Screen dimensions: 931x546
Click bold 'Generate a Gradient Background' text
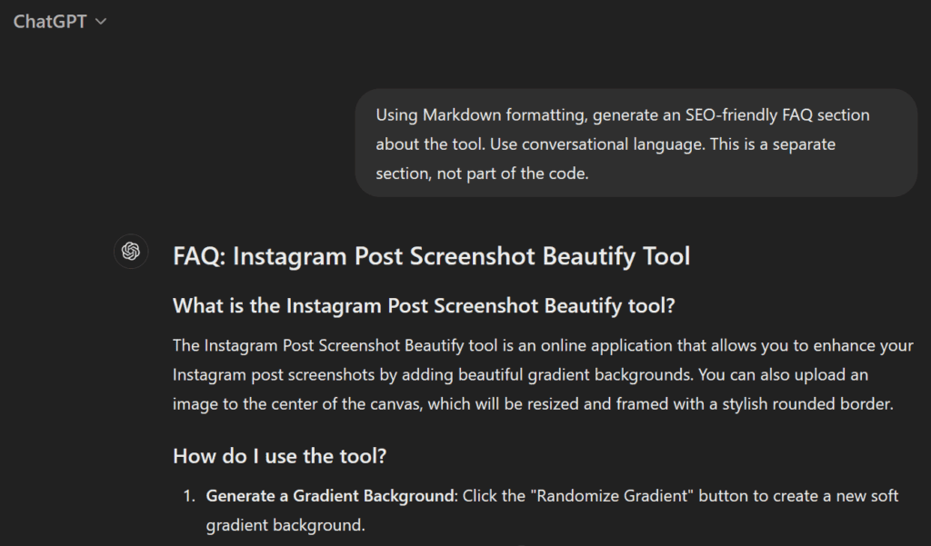332,496
